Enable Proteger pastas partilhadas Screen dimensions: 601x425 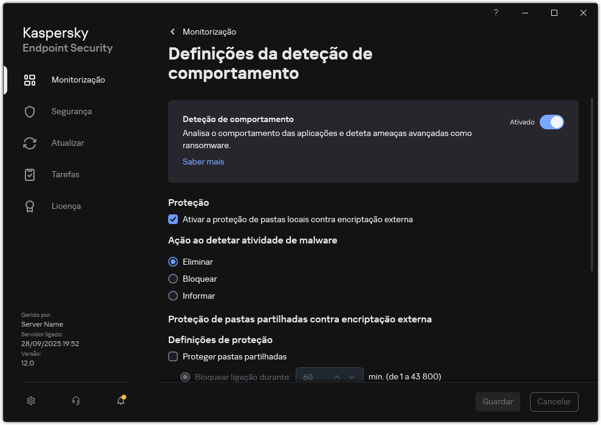173,356
